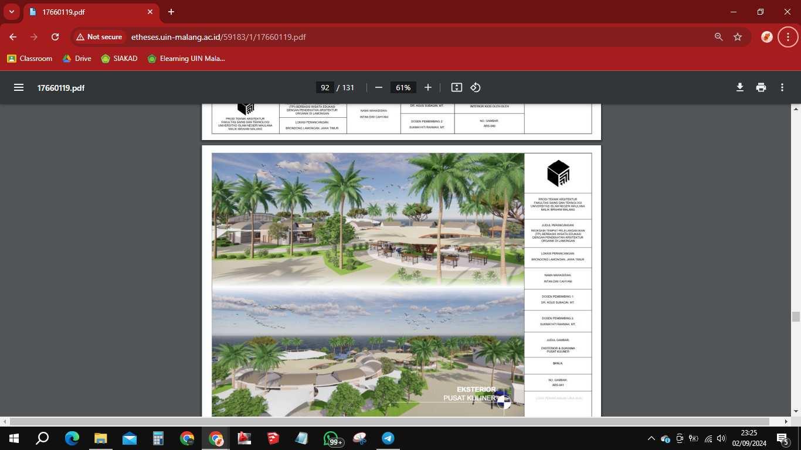Open the Chrome three-dot menu
The image size is (801, 450).
coord(788,37)
